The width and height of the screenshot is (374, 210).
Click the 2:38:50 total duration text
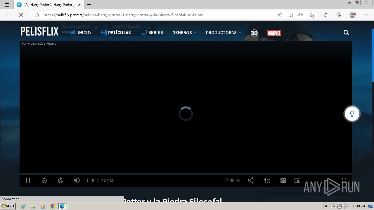pyautogui.click(x=108, y=181)
